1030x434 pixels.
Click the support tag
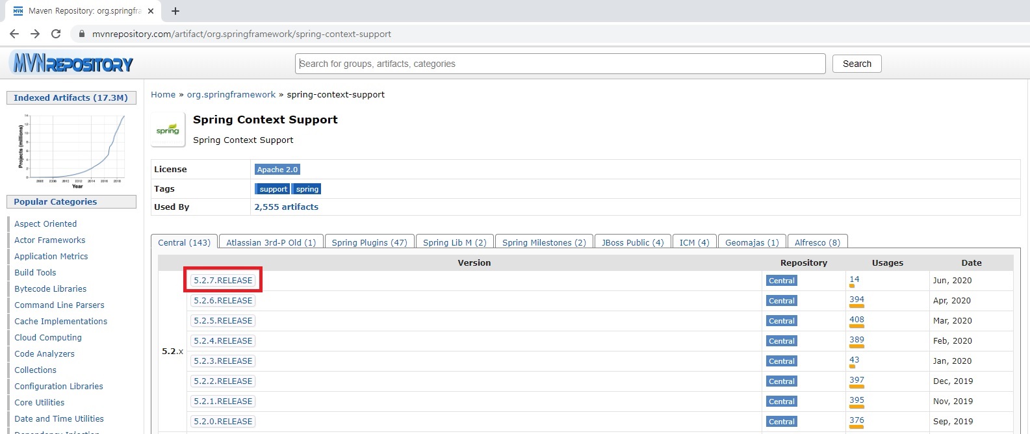tap(273, 189)
